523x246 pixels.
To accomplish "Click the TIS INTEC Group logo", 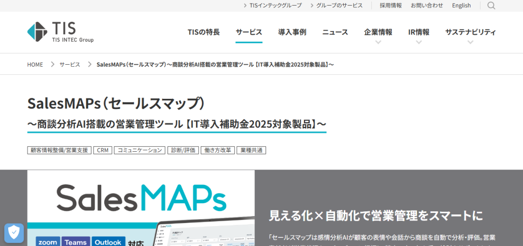I will click(60, 32).
